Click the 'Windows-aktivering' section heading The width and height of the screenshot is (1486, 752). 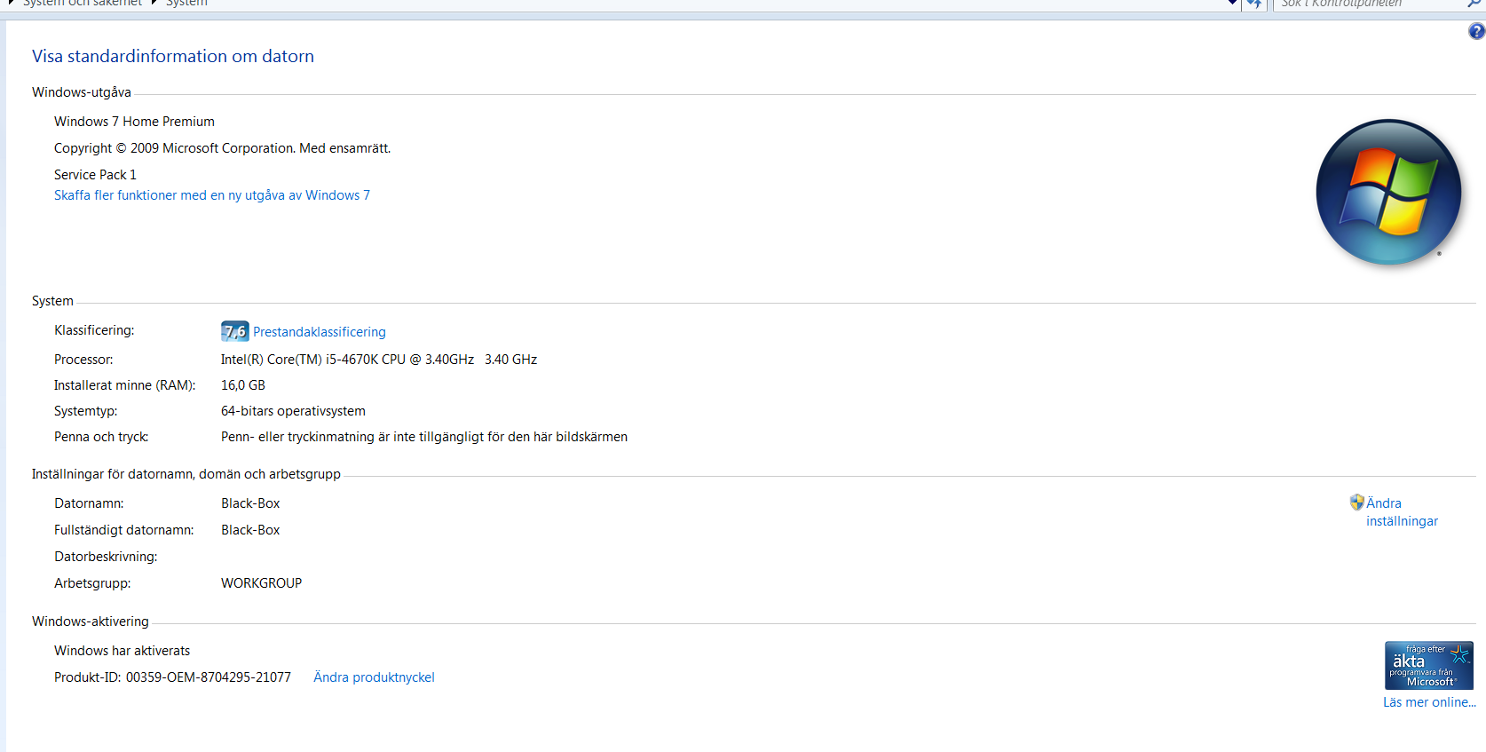[91, 621]
